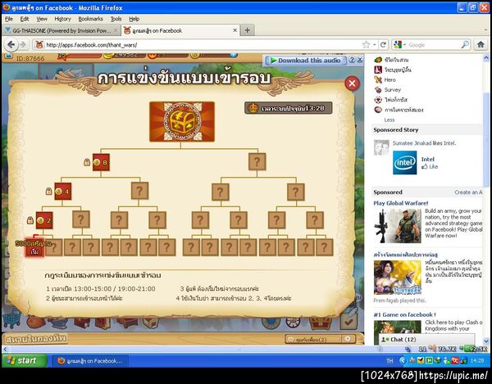The width and height of the screenshot is (492, 384).
Task: Click the TH language indicator
Action: point(389,361)
